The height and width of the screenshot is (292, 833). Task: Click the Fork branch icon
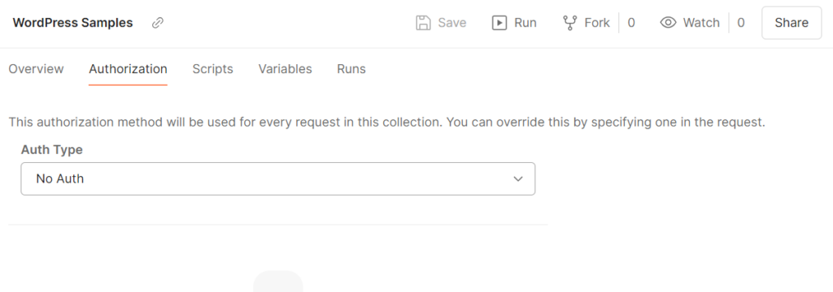(569, 23)
